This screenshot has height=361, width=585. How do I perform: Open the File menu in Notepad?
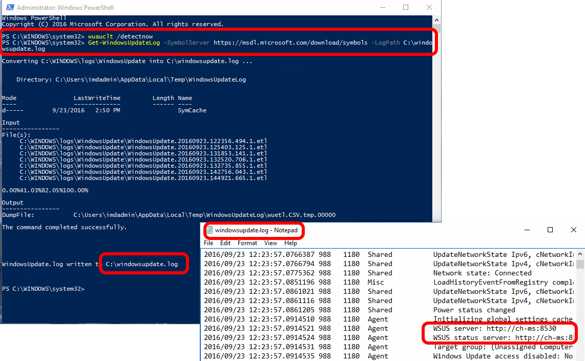coord(208,243)
